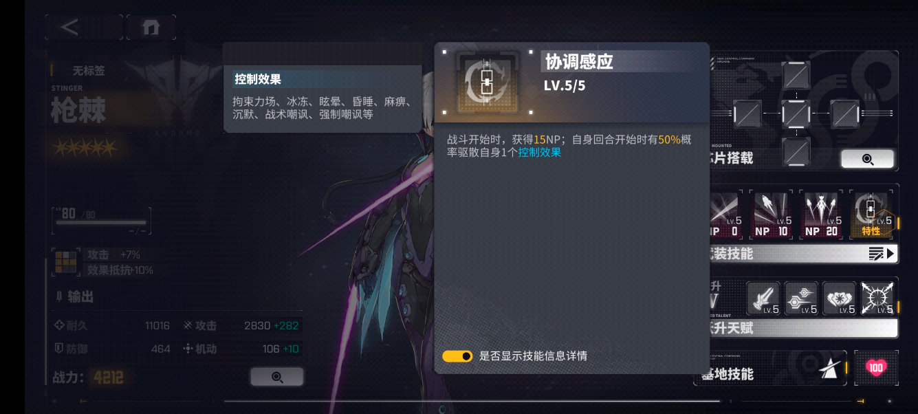Go to the home screen icon
This screenshot has height=414, width=918.
(x=151, y=28)
